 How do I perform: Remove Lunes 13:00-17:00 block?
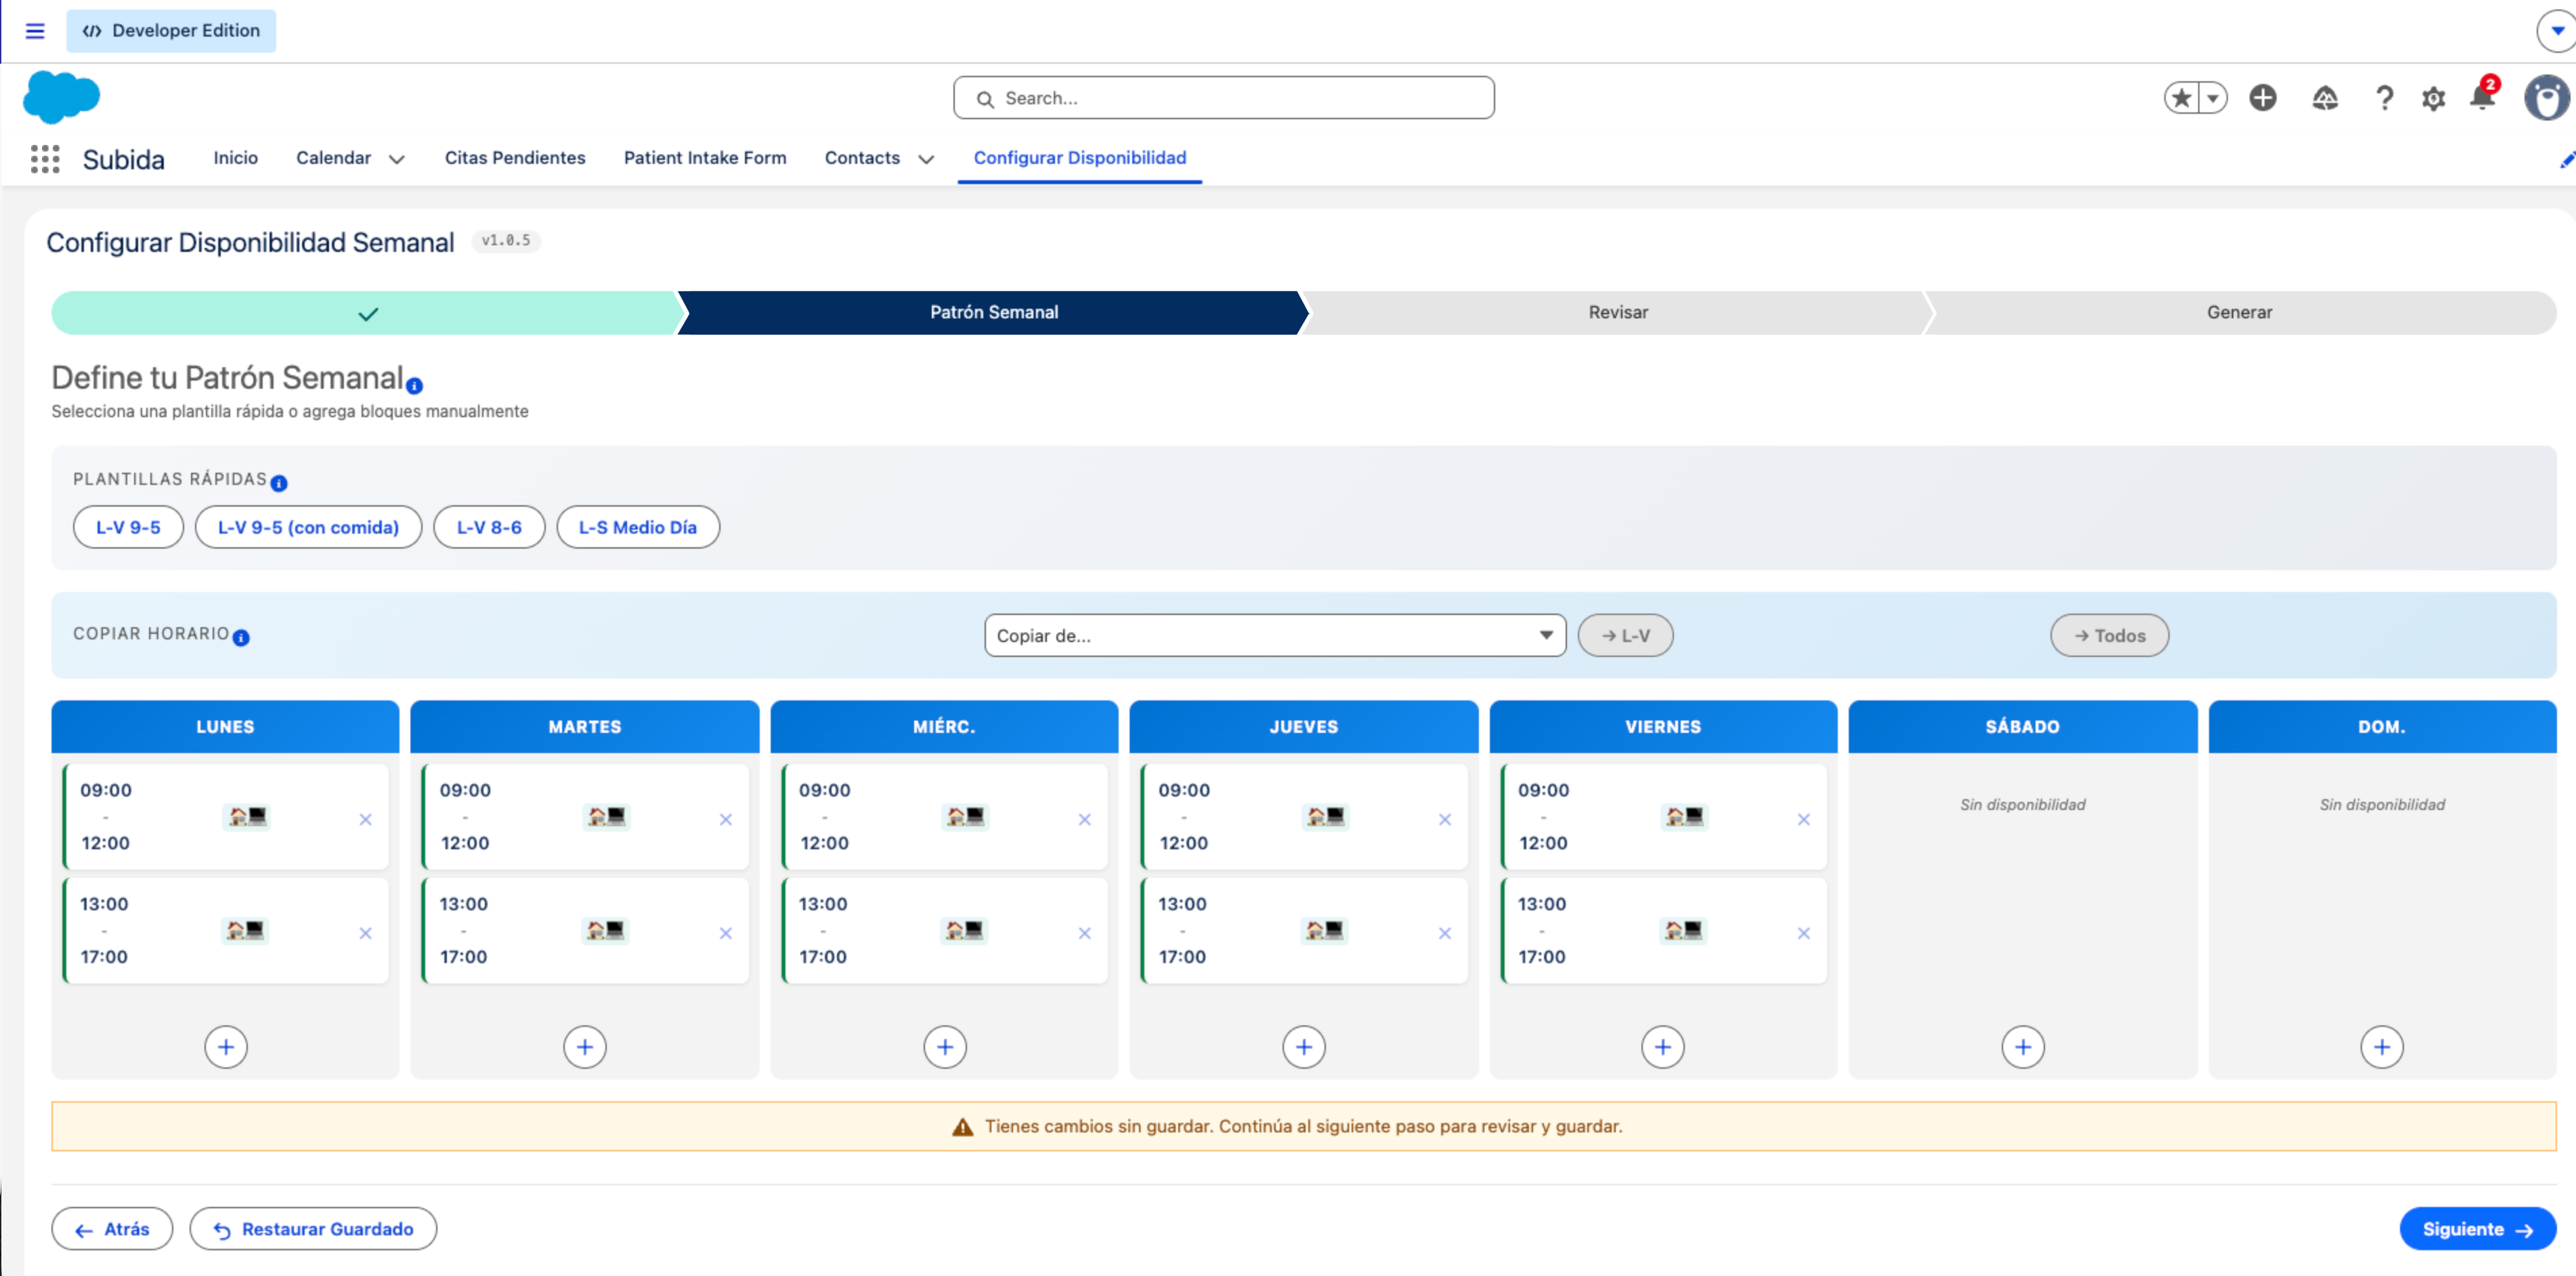(x=365, y=933)
